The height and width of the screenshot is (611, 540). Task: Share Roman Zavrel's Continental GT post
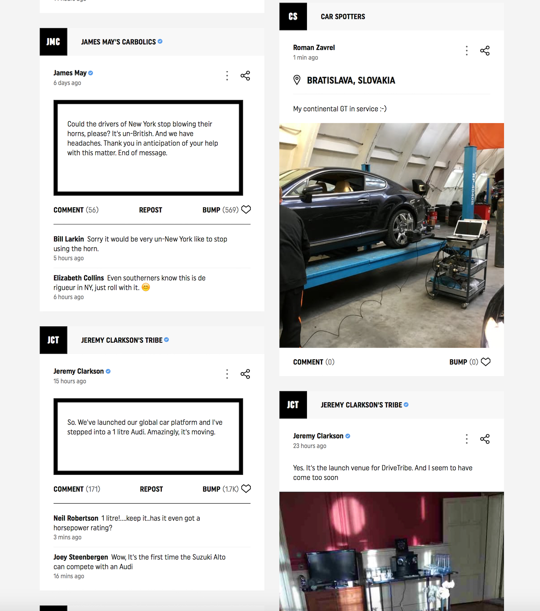[485, 50]
